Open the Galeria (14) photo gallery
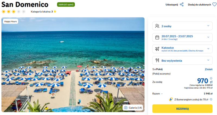This screenshot has width=217, height=115. [x=133, y=108]
